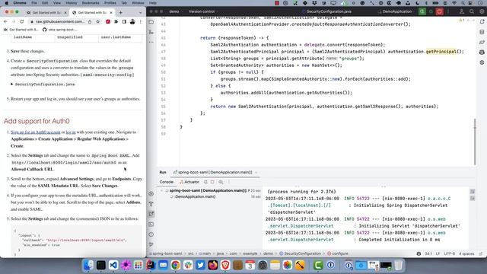Screen dimensions: 487x274
Task: Open Chrome profile avatar
Action: (x=132, y=22)
